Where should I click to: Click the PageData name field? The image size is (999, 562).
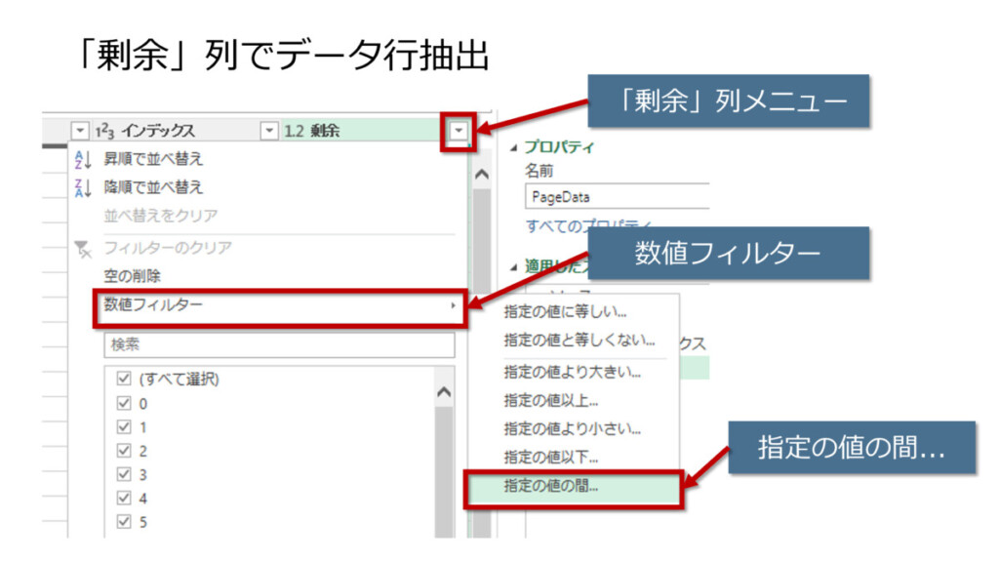pyautogui.click(x=617, y=196)
